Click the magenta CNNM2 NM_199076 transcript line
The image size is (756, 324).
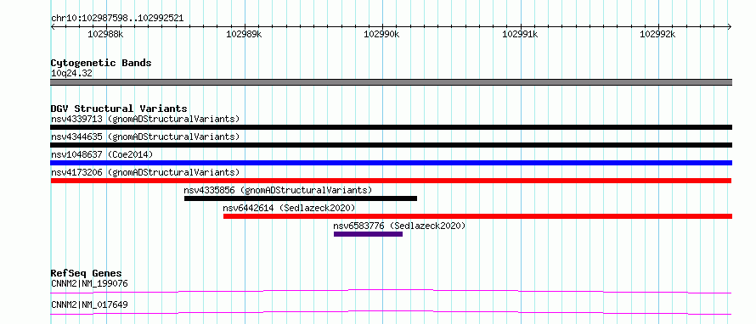[x=391, y=291]
